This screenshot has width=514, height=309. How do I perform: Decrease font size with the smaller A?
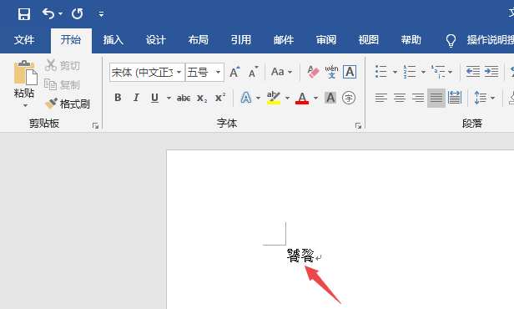pos(253,72)
